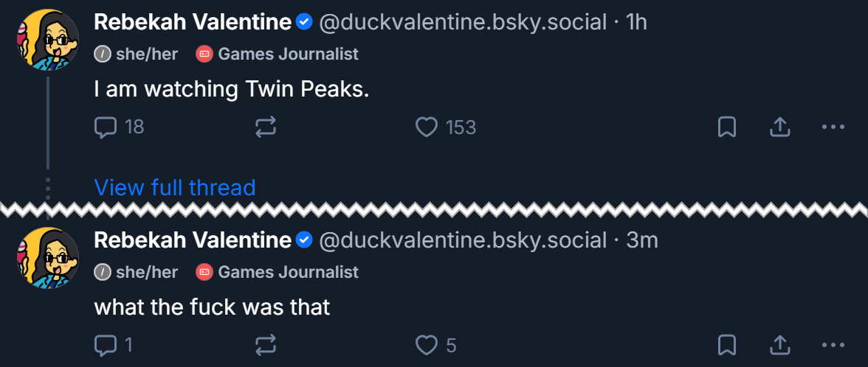
Task: Repost the Twin Peaks post
Action: tap(266, 127)
